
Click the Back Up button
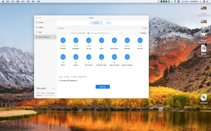click(x=103, y=87)
